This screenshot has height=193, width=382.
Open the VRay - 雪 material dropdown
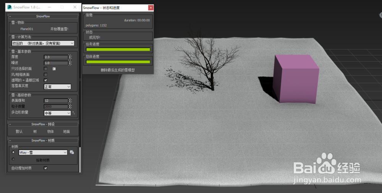coord(43,152)
